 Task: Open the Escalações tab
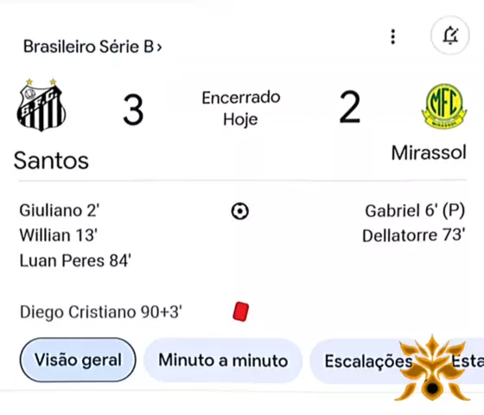[368, 361]
